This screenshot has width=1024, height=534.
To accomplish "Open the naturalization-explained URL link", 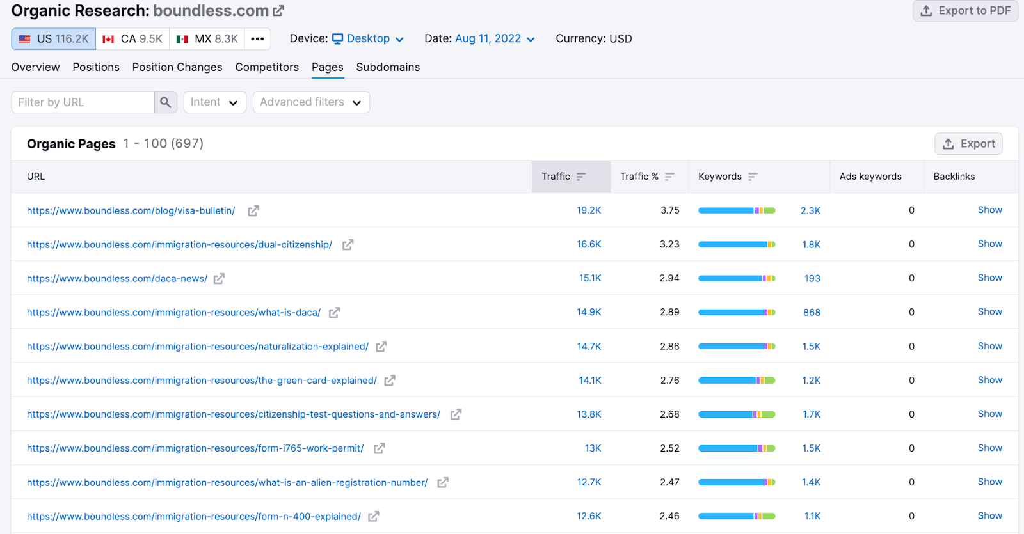I will tap(198, 347).
